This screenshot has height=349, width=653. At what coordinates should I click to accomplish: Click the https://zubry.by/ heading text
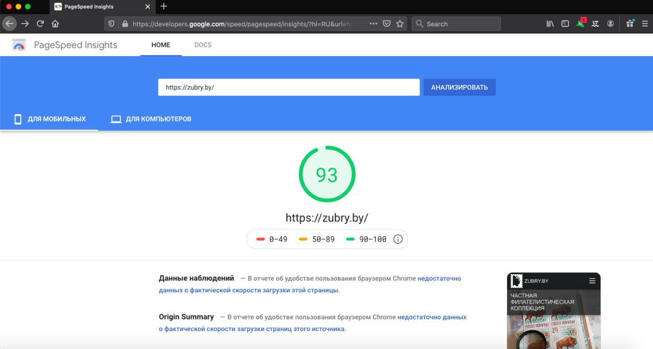[327, 218]
